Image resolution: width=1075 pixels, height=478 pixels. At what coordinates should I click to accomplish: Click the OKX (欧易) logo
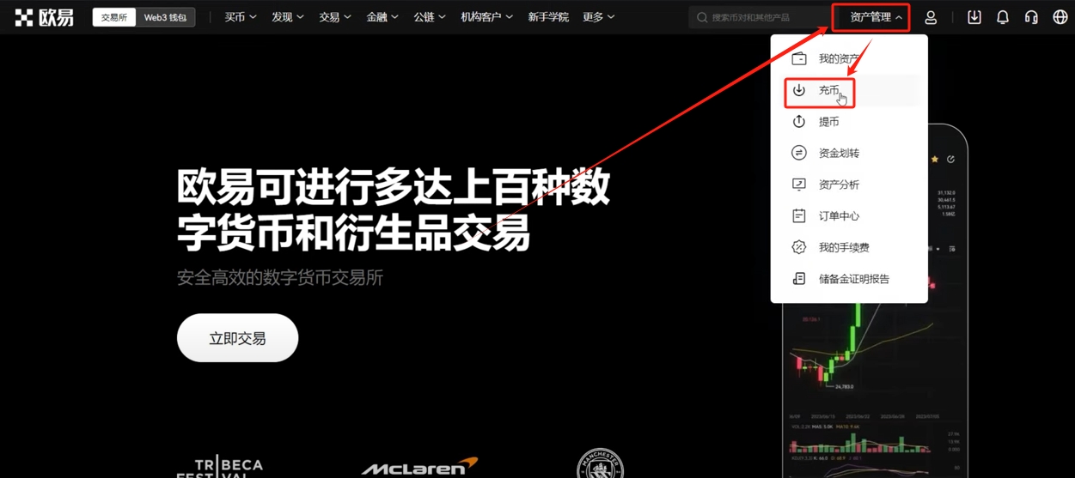coord(44,17)
